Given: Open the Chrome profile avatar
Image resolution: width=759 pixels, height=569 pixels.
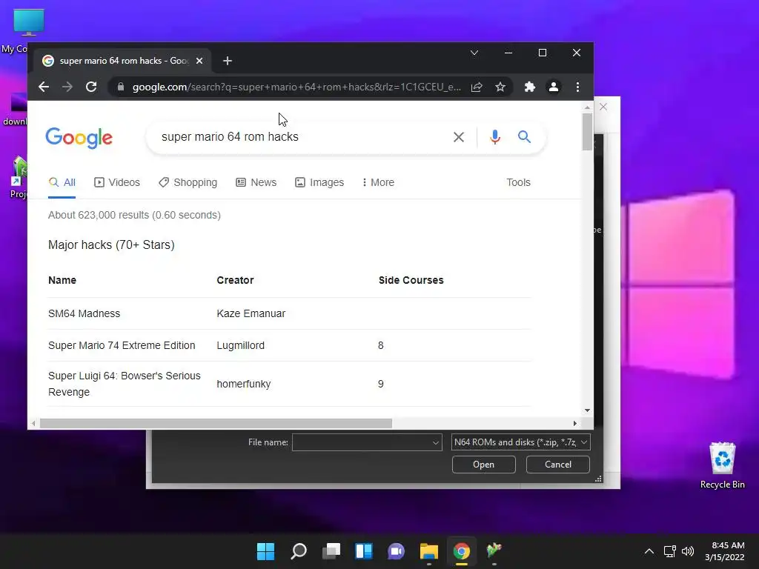Looking at the screenshot, I should click(x=553, y=87).
